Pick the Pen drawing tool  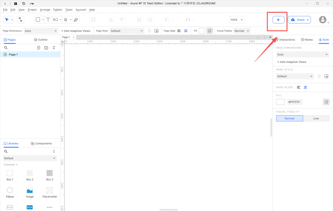click(x=76, y=20)
